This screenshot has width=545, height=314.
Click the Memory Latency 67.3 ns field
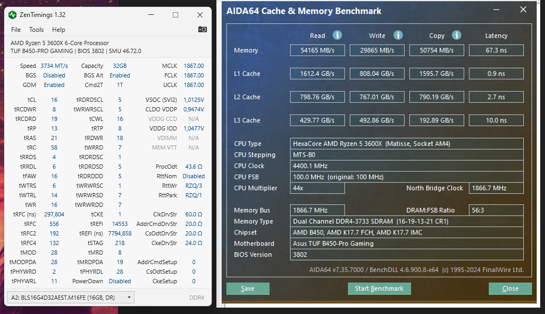tap(496, 50)
